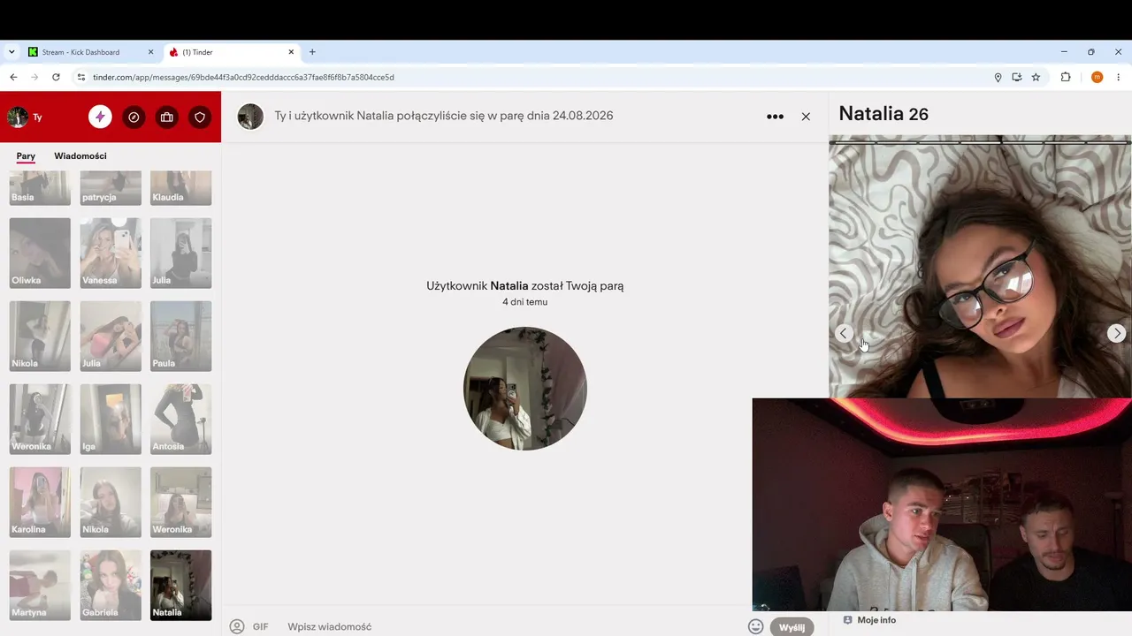Open the three-dot conversation options menu
This screenshot has height=636, width=1132.
[x=775, y=117]
